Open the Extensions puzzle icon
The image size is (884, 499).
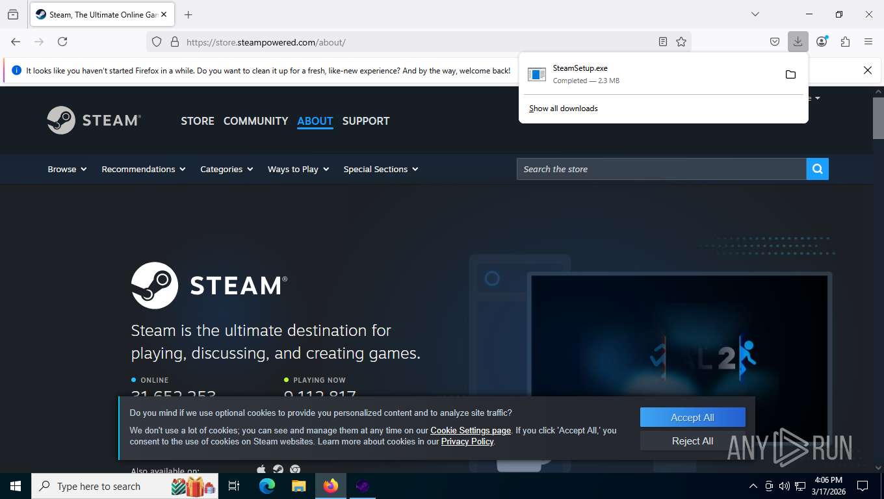coord(845,42)
